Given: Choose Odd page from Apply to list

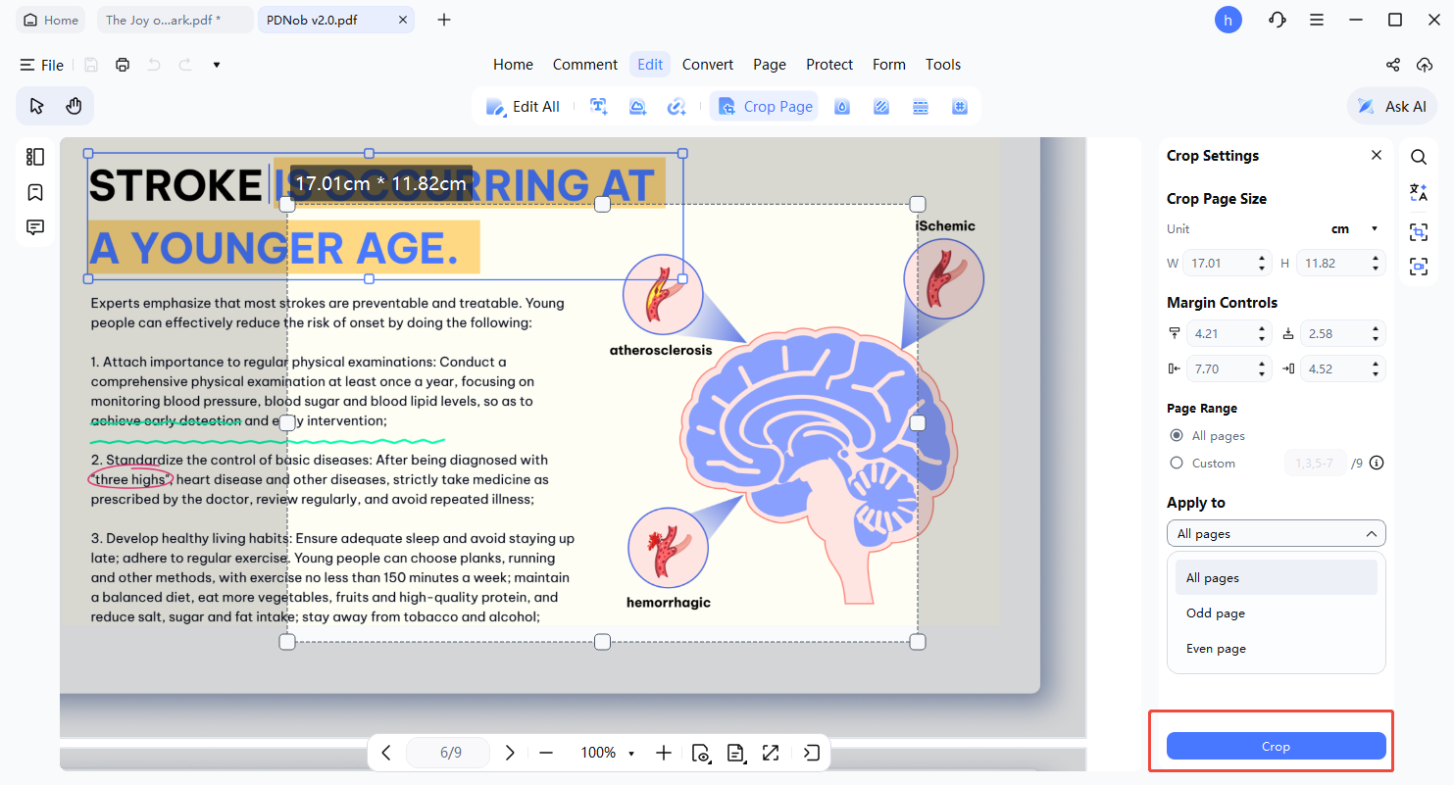Looking at the screenshot, I should [1216, 613].
